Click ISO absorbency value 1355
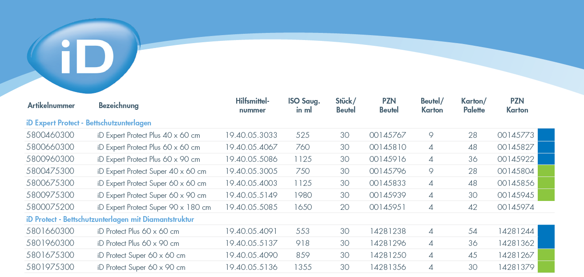 [303, 267]
